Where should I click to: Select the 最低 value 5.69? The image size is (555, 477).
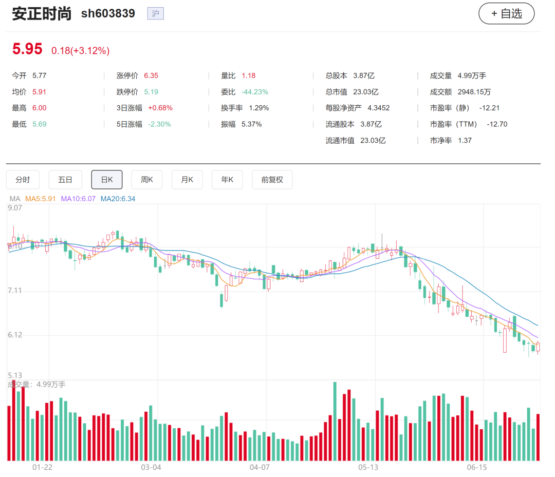coord(39,124)
